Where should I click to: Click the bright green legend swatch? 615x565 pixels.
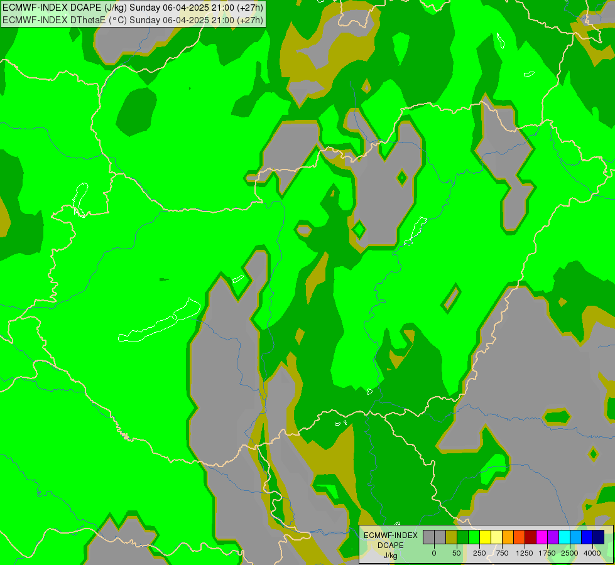tap(474, 537)
